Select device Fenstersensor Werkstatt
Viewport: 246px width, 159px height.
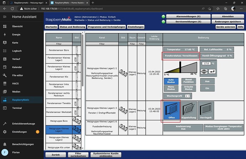59,112
